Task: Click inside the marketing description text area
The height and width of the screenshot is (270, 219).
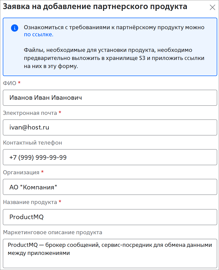Action: pyautogui.click(x=110, y=253)
